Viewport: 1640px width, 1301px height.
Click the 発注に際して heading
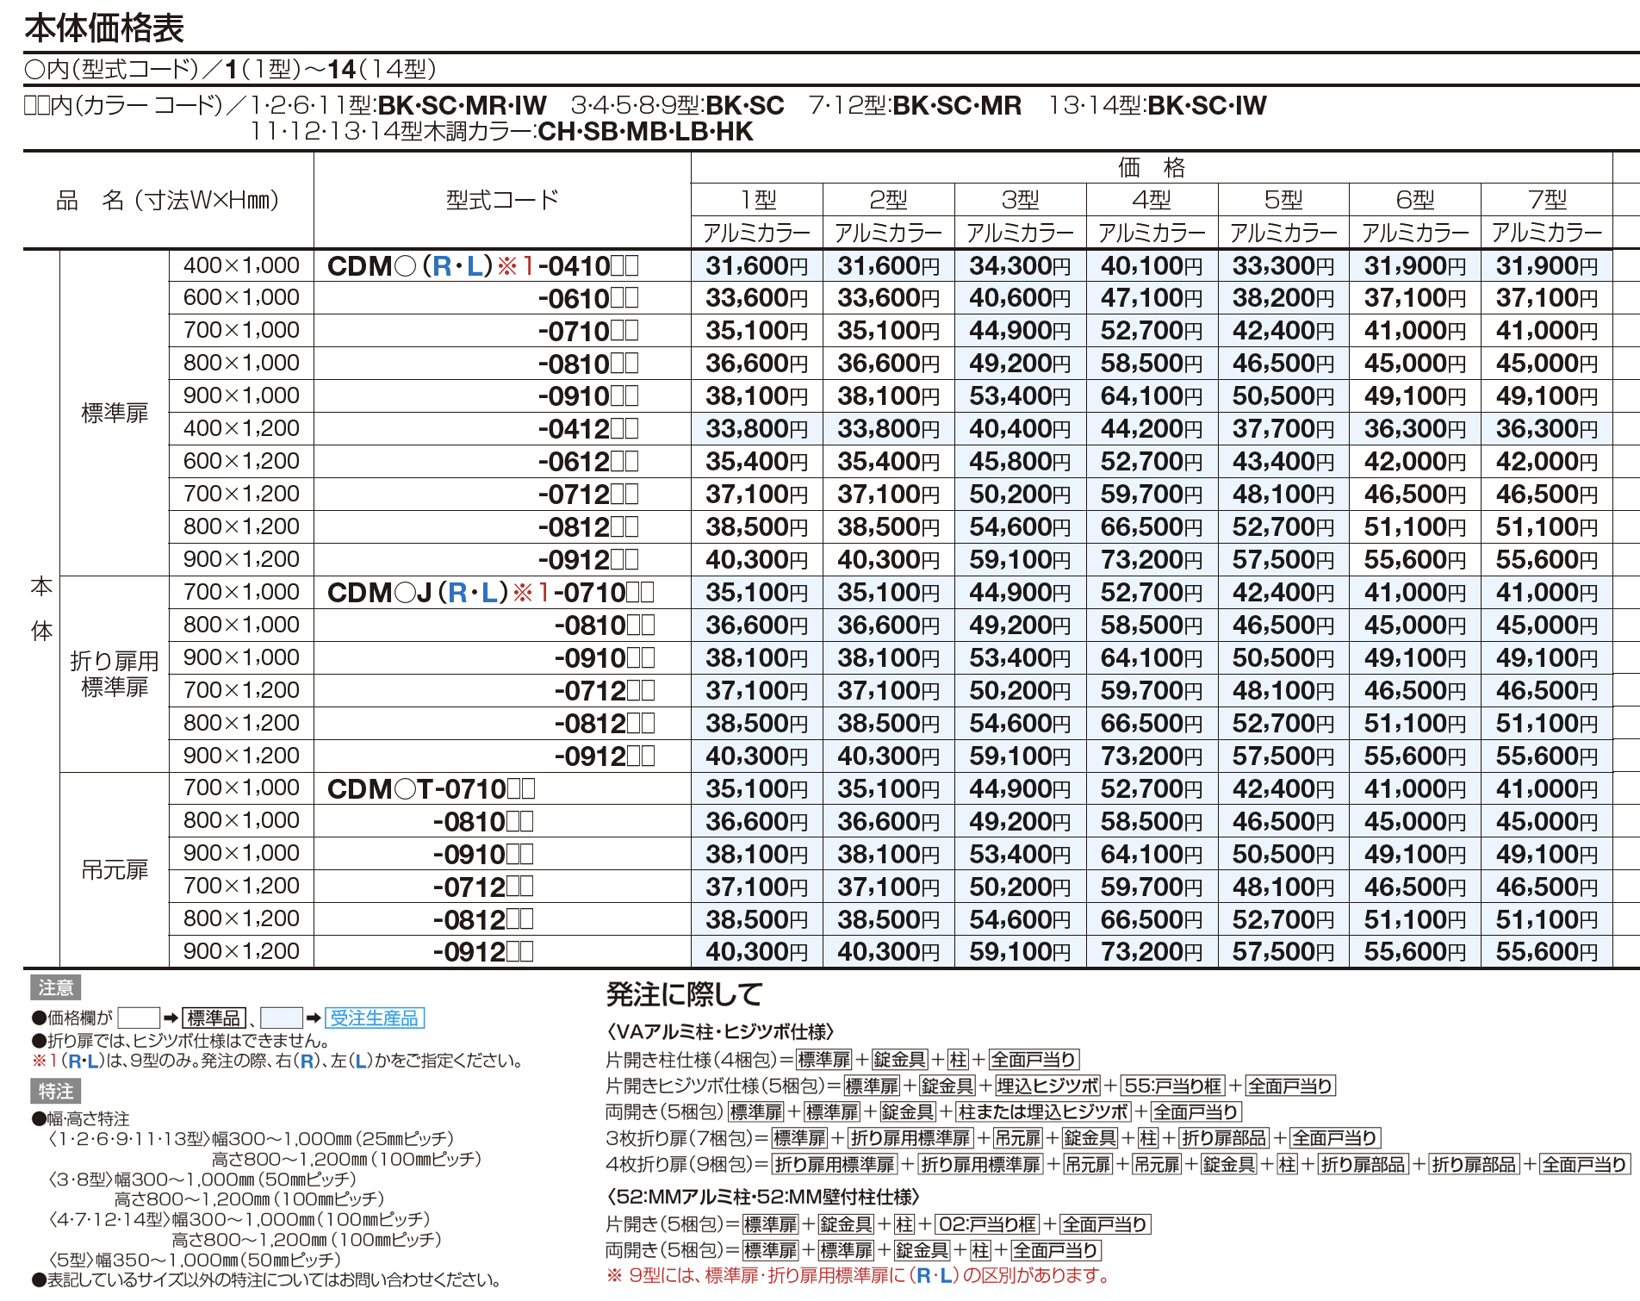click(685, 994)
